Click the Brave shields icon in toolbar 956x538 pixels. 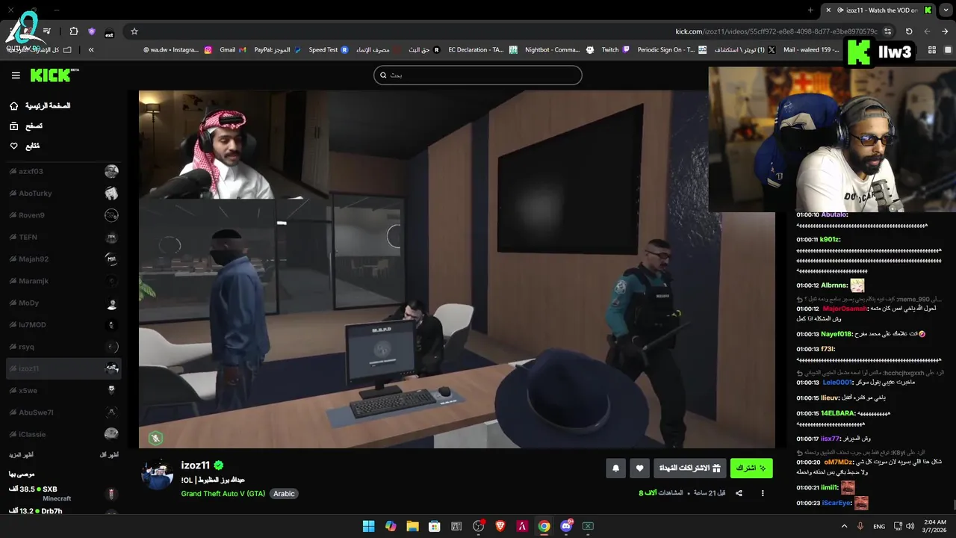coord(92,31)
